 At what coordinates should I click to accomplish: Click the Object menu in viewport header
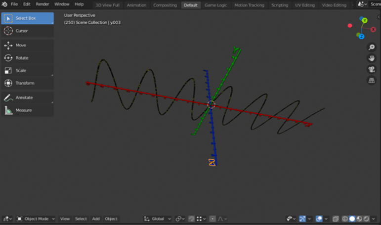point(111,219)
